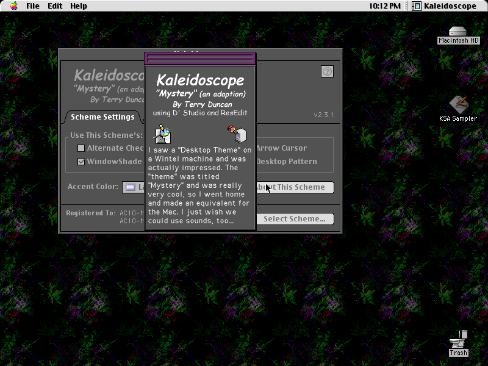The height and width of the screenshot is (366, 488).
Task: Click the menu bar clock
Action: tap(385, 6)
